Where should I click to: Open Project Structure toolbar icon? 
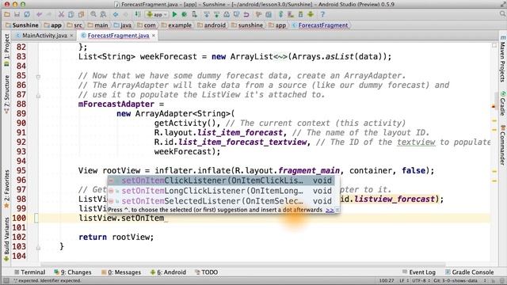pos(269,14)
